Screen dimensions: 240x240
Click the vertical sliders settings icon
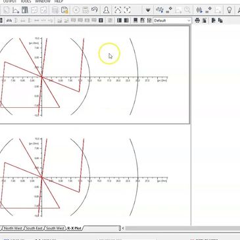(149, 20)
